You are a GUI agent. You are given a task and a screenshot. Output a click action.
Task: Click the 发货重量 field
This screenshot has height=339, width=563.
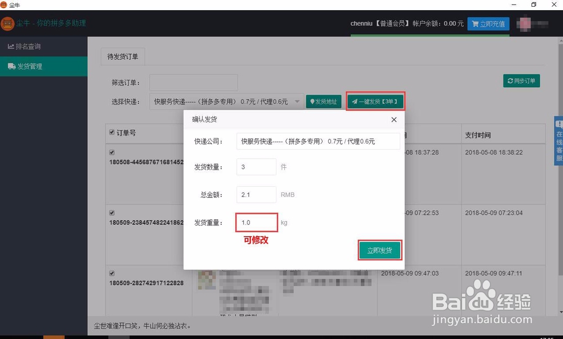click(256, 223)
